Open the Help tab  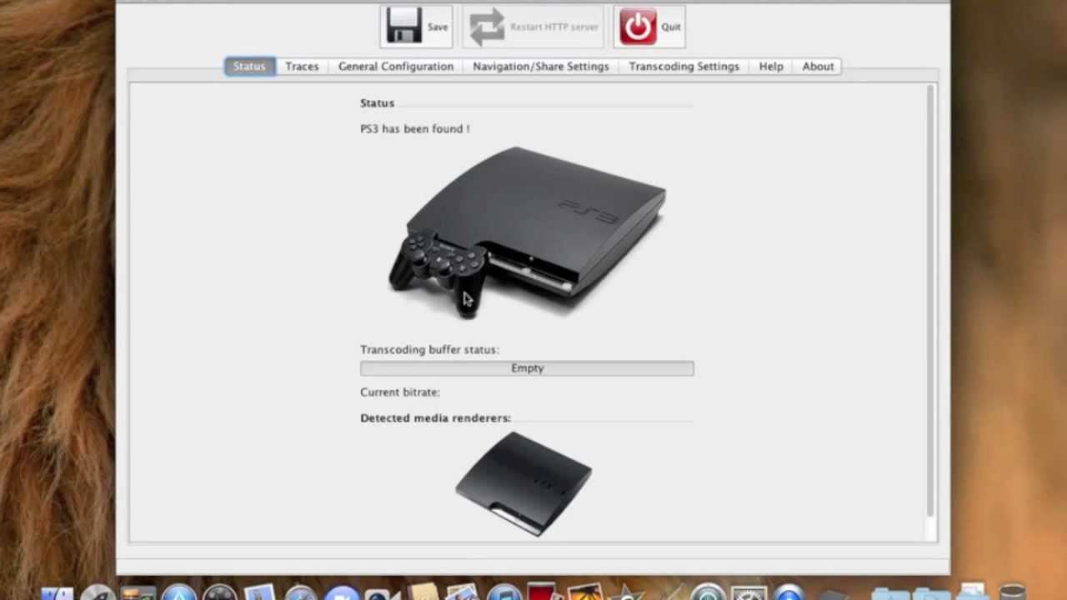[x=771, y=67]
